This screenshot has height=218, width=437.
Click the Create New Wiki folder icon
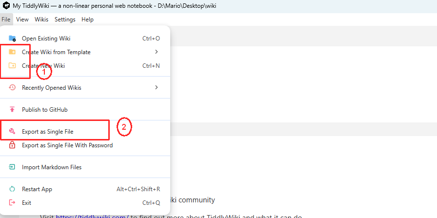click(x=12, y=66)
